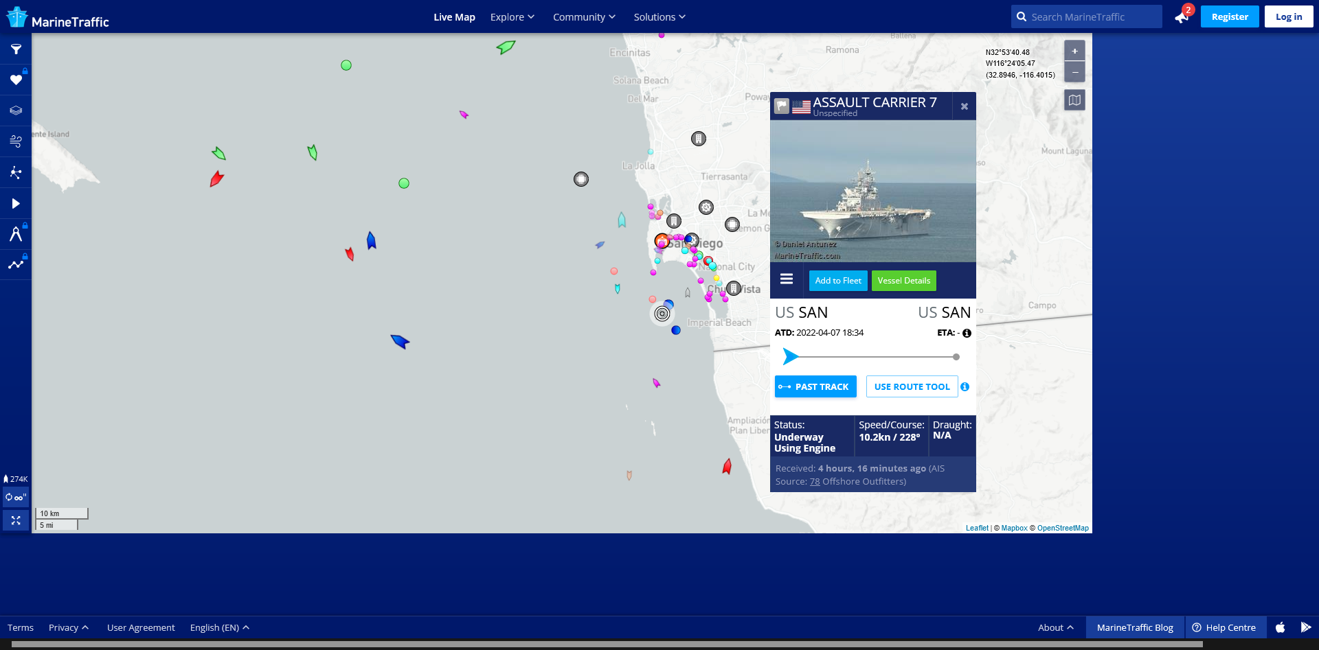Open the MarineTraffic Blog link
The height and width of the screenshot is (650, 1319).
coord(1135,627)
